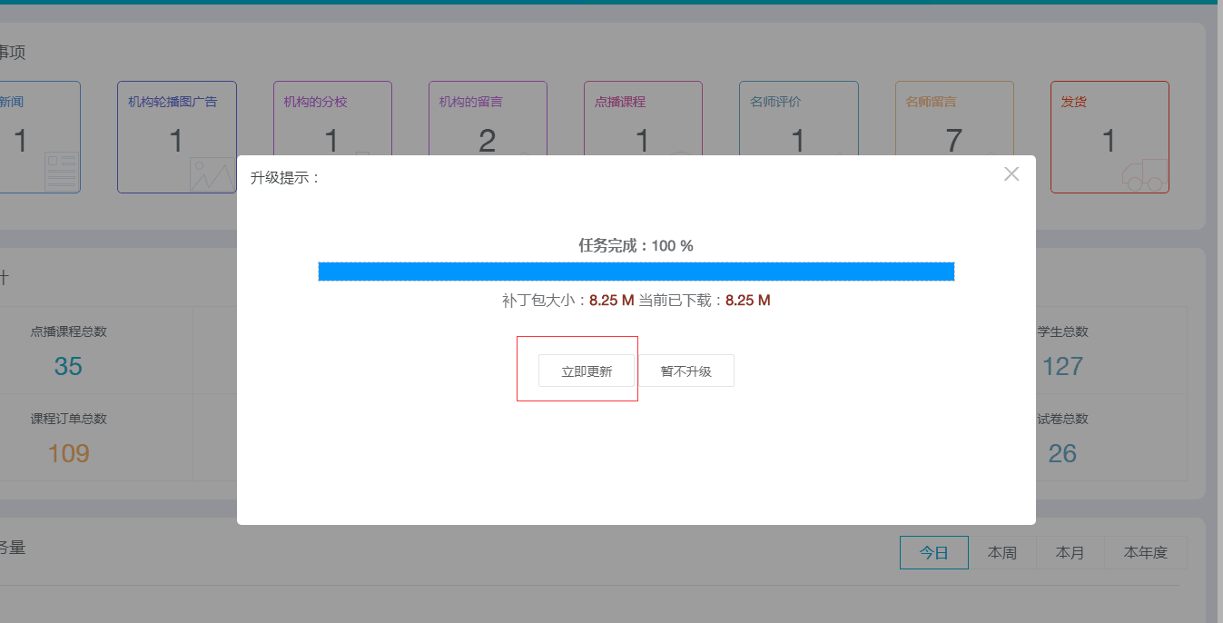Click the 学生总数 value 127
This screenshot has width=1223, height=623.
pyautogui.click(x=1062, y=366)
